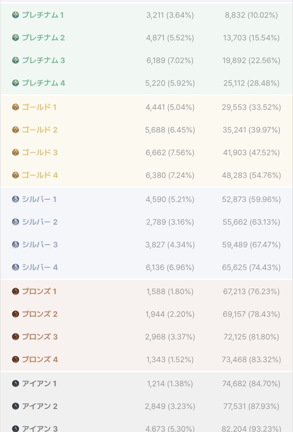Image resolution: width=293 pixels, height=432 pixels.
Task: Click the プレチナム 1 rank icon
Action: [x=15, y=15]
